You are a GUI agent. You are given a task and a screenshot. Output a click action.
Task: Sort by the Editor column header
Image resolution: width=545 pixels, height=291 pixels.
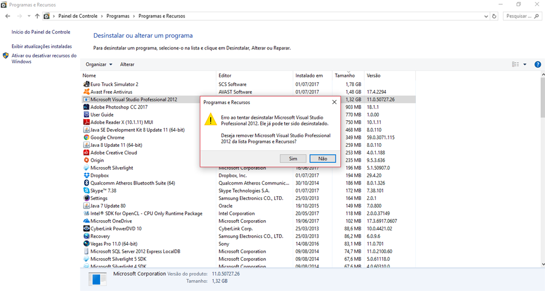tap(254, 76)
